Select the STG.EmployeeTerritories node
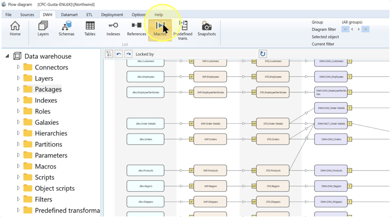The width and height of the screenshot is (391, 218). pyautogui.click(x=273, y=92)
